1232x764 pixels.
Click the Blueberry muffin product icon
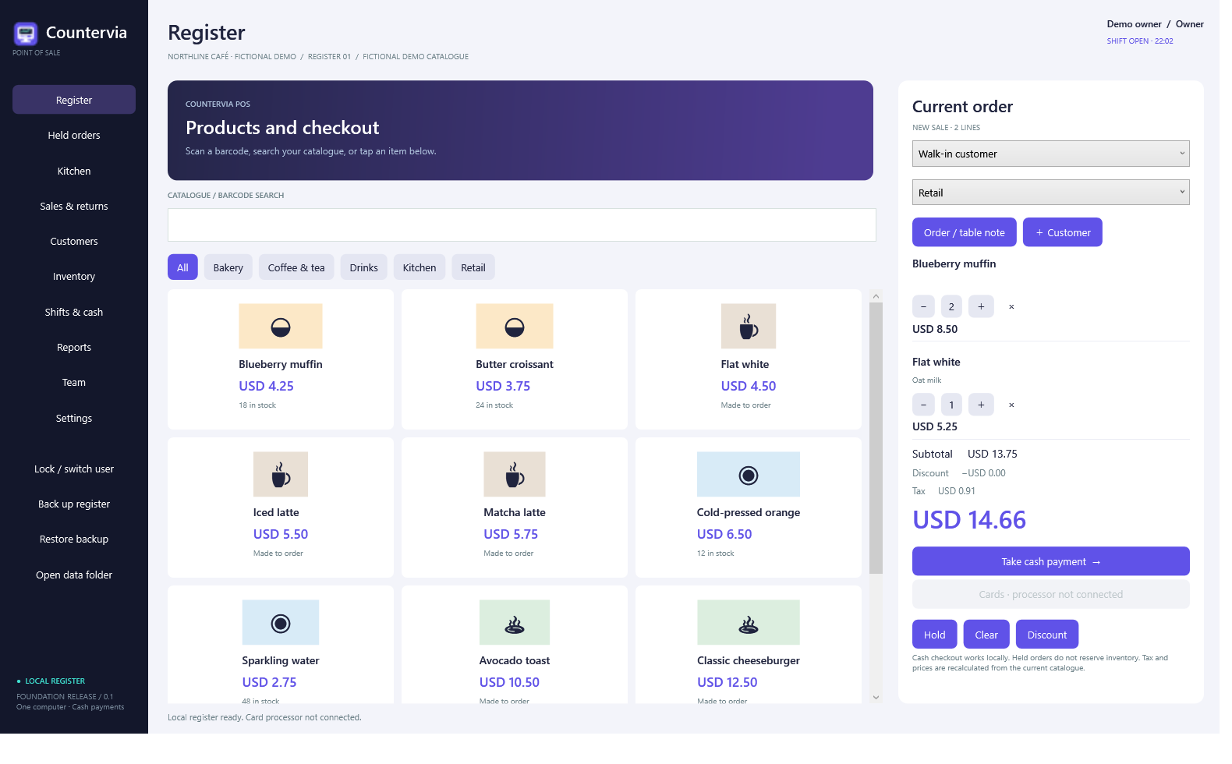tap(281, 327)
